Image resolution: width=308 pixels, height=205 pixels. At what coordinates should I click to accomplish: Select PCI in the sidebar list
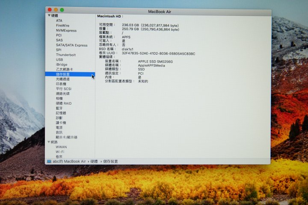click(59, 35)
